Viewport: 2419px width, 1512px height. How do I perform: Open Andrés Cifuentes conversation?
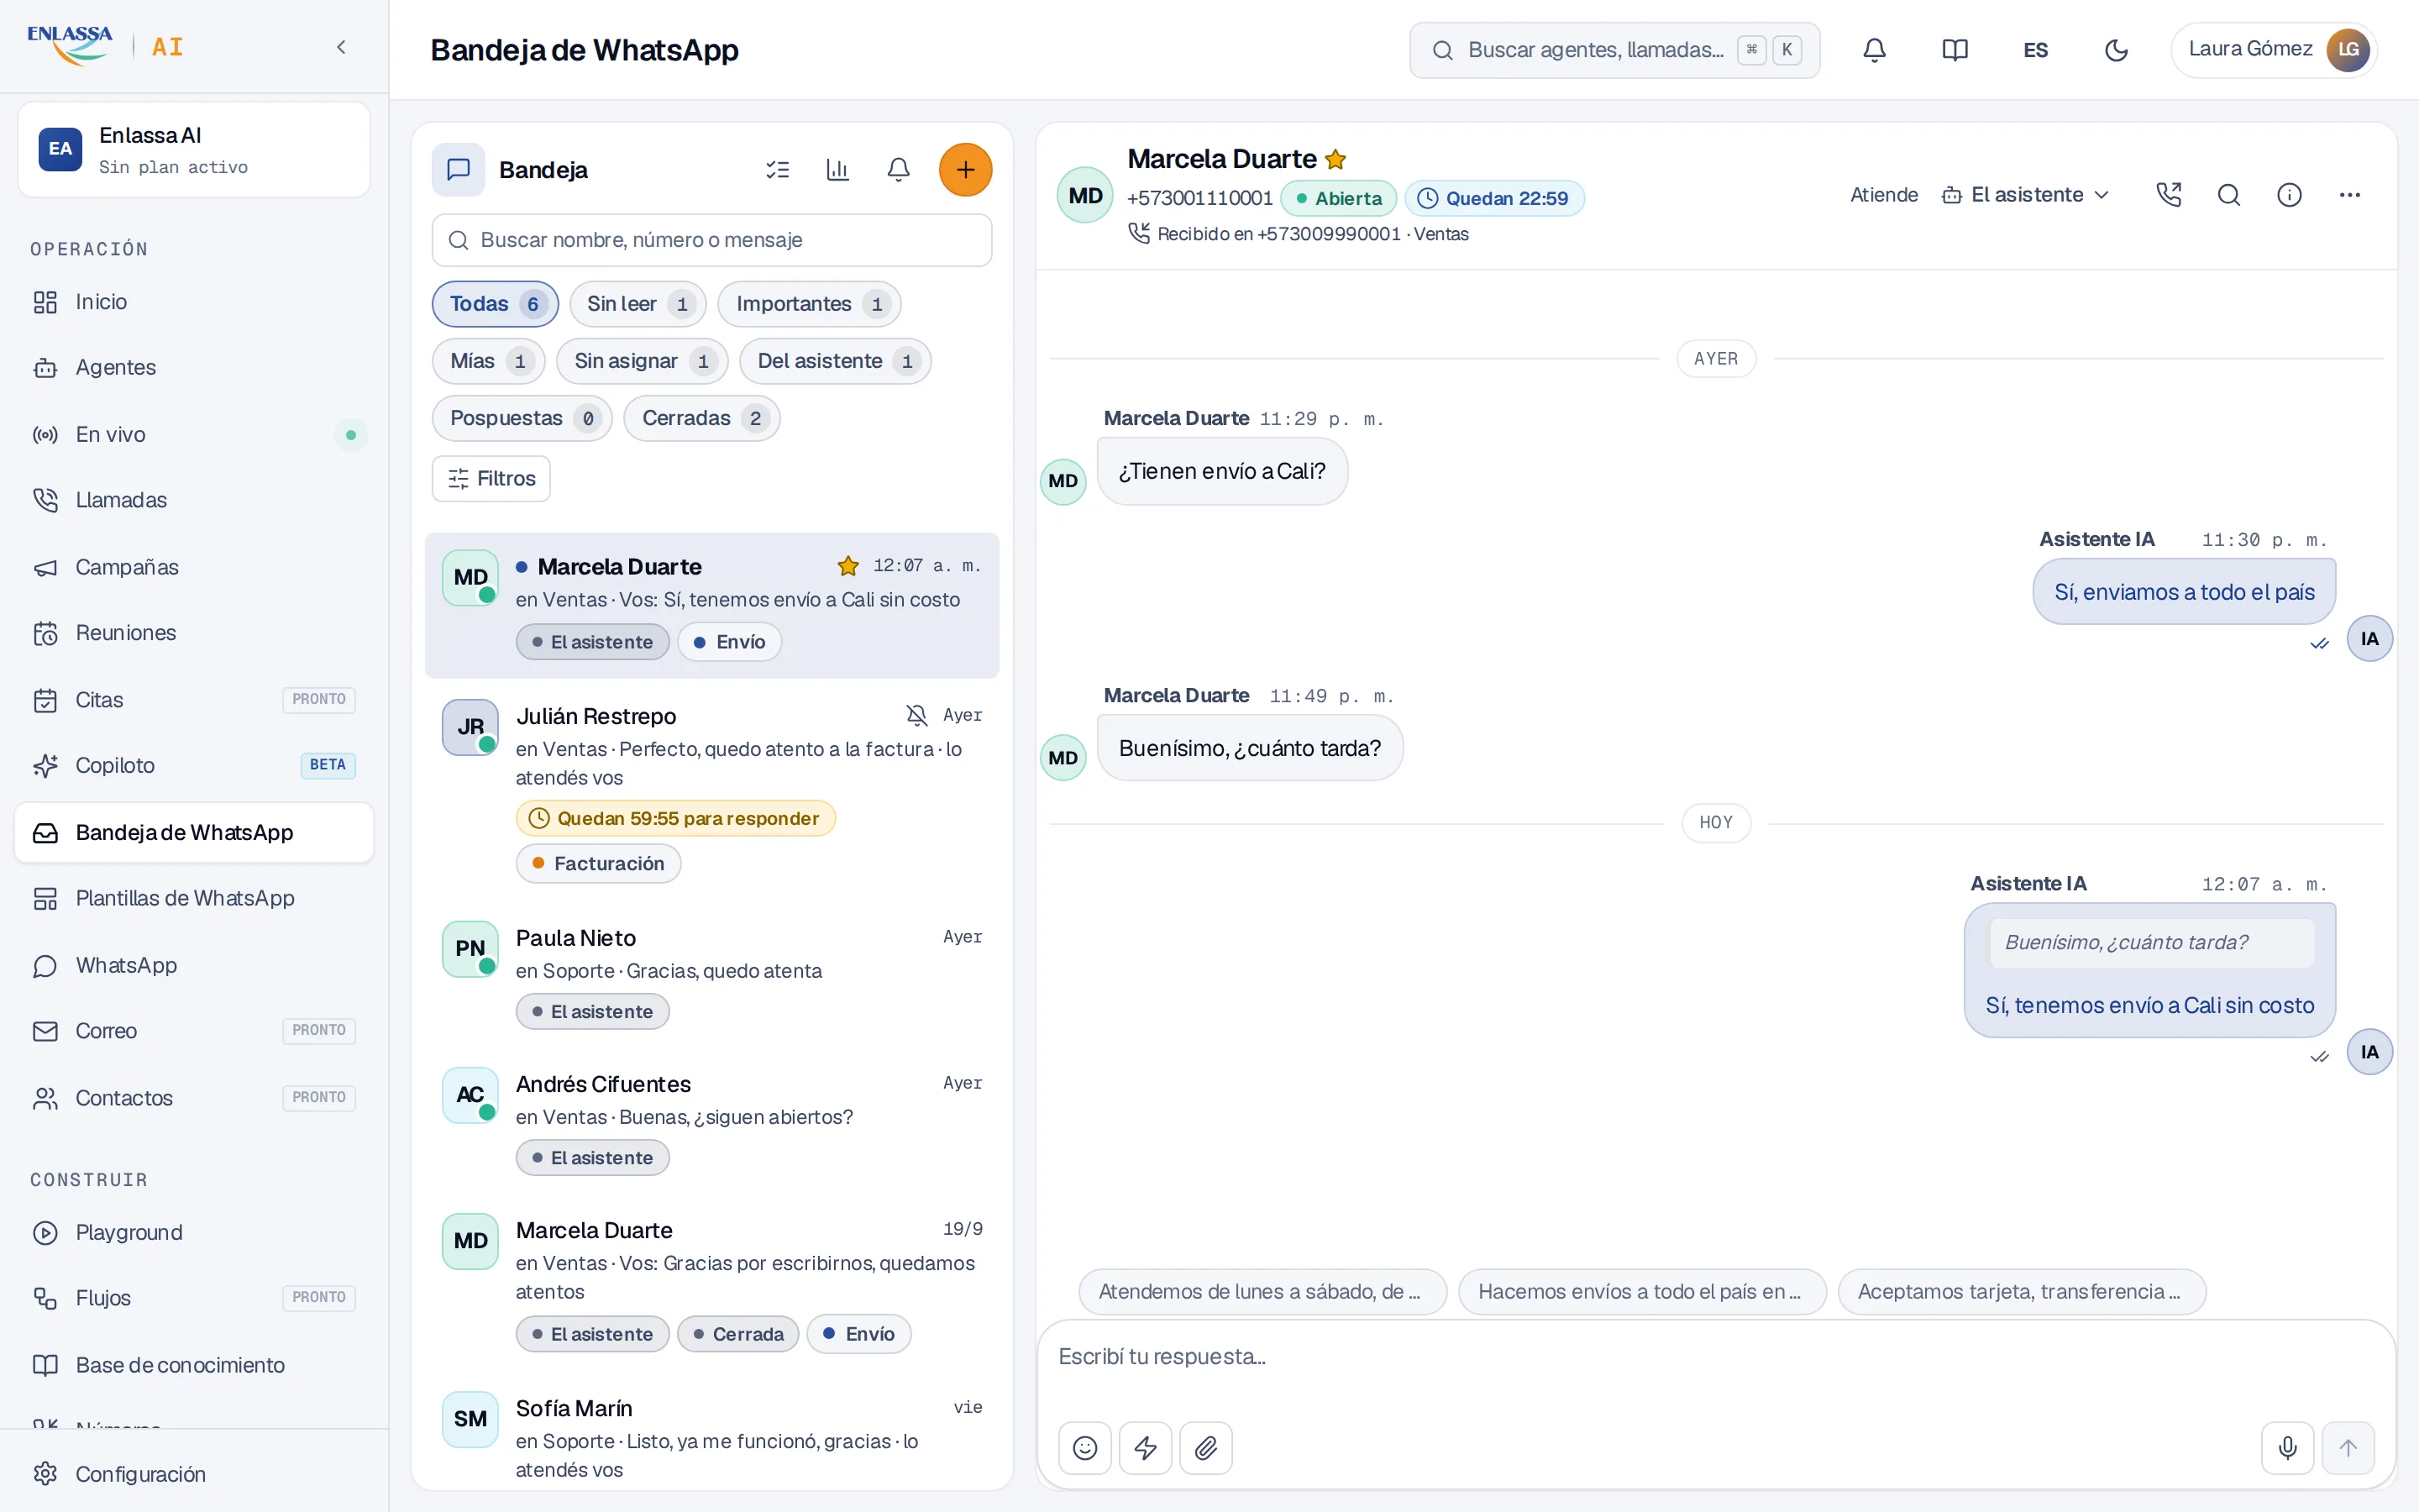point(711,1121)
